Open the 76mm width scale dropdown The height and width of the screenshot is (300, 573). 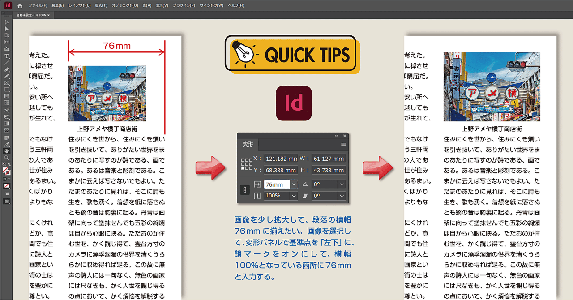point(294,184)
